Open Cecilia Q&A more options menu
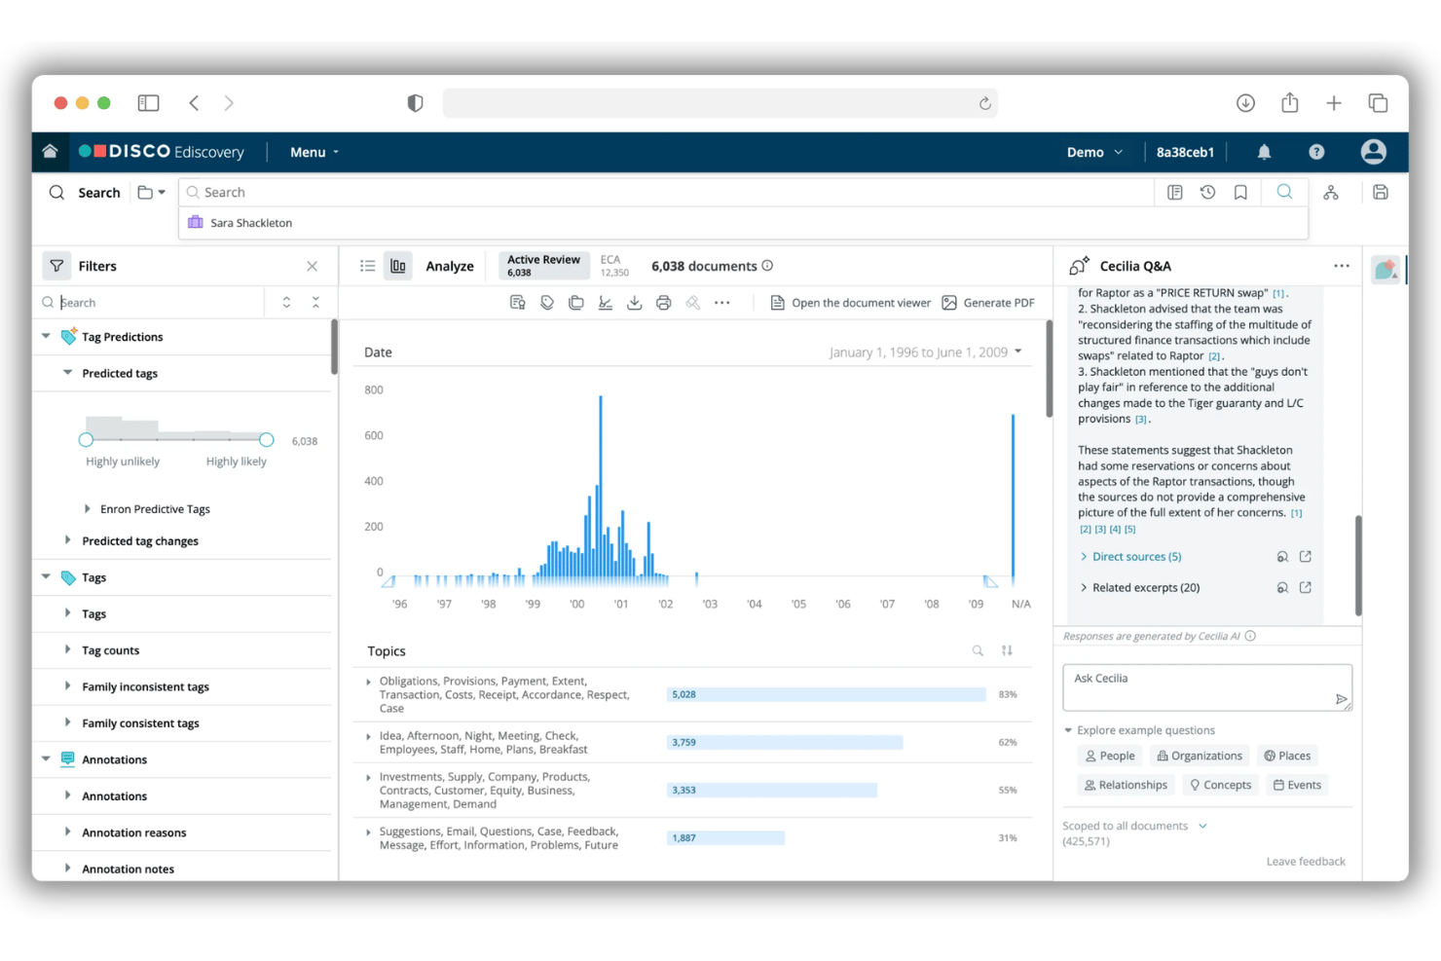The height and width of the screenshot is (961, 1441). (x=1342, y=266)
